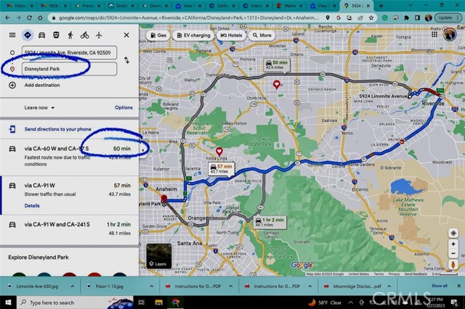This screenshot has height=309, width=465.
Task: Open Details for CA-91 W route
Action: 32,205
